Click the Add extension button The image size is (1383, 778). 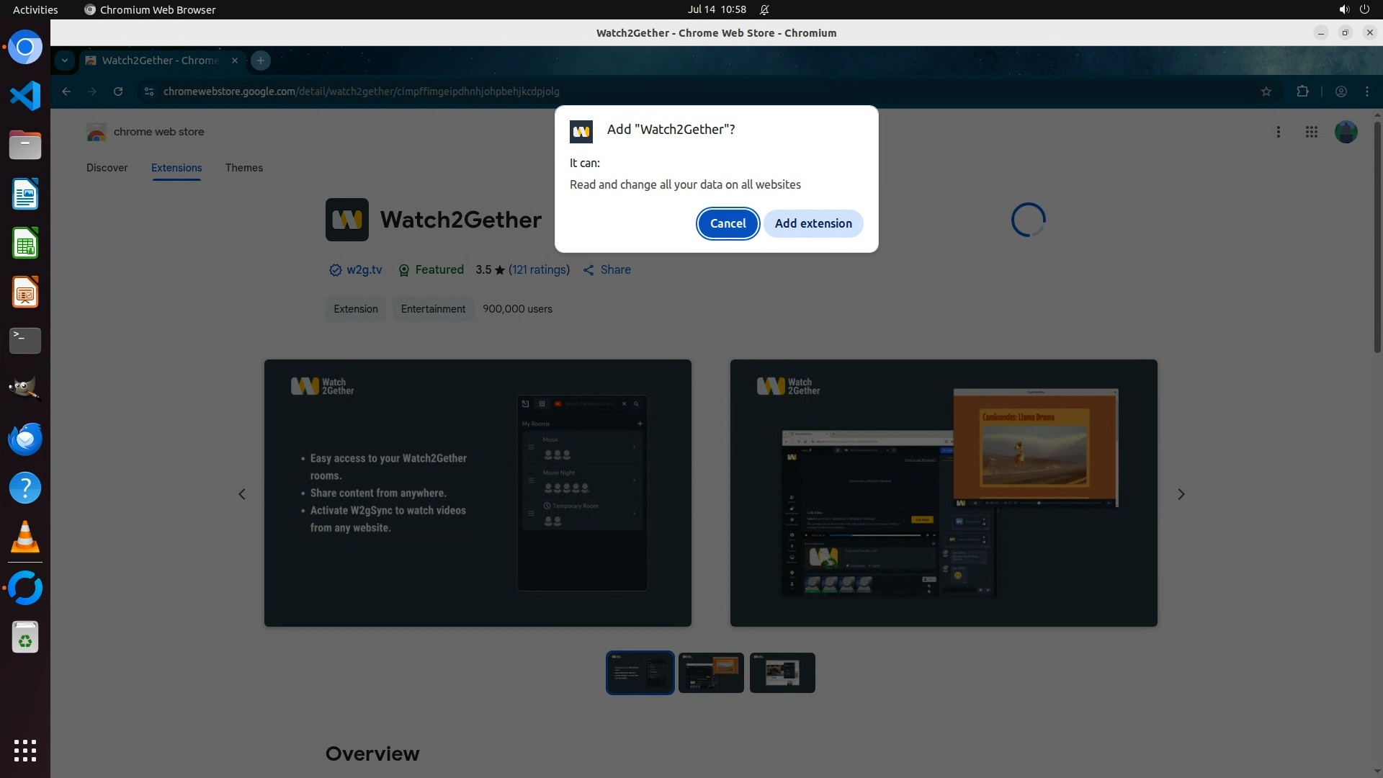point(813,223)
